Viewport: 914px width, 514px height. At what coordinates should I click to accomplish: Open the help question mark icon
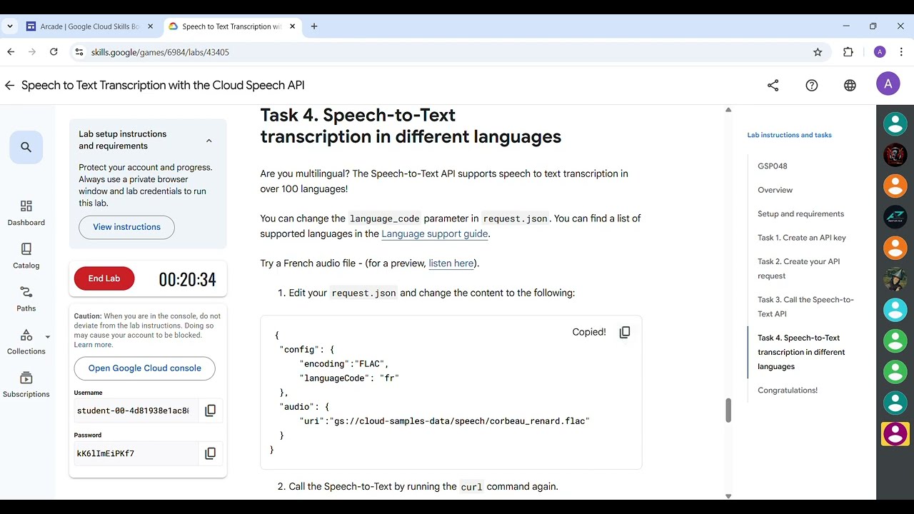[811, 85]
